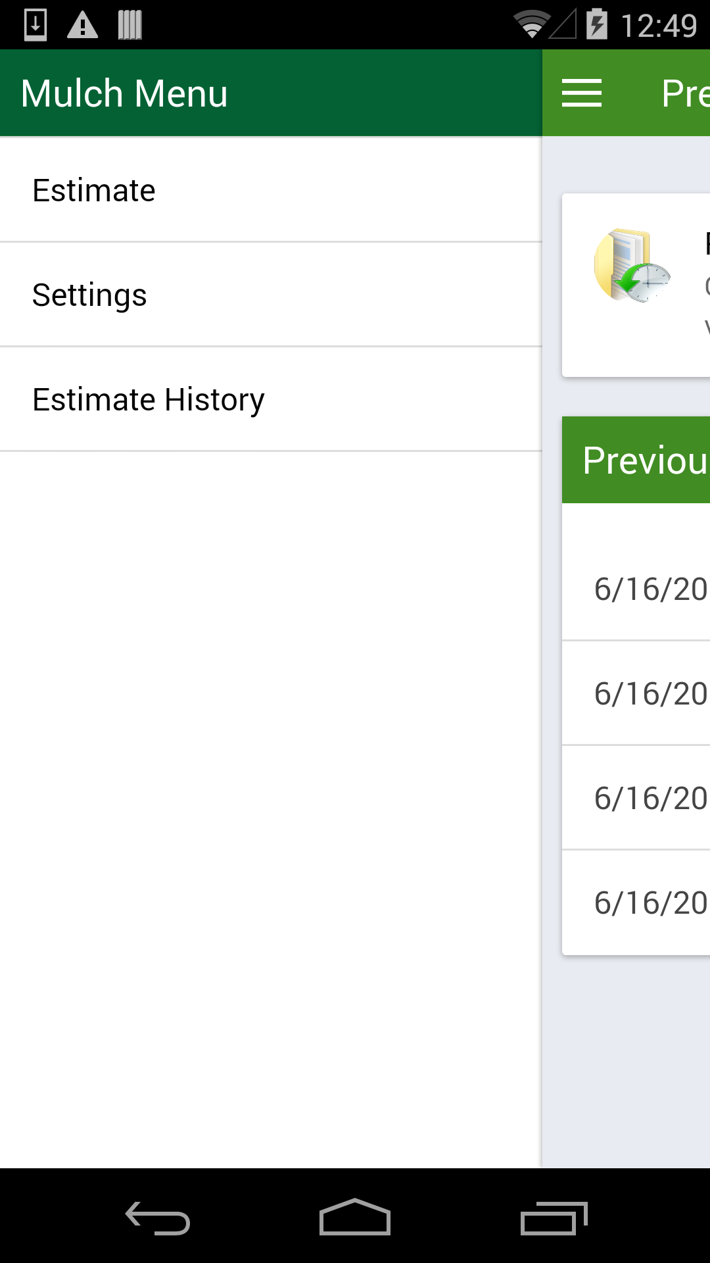Tap the warning triangle notification icon
The width and height of the screenshot is (710, 1263).
point(83,25)
